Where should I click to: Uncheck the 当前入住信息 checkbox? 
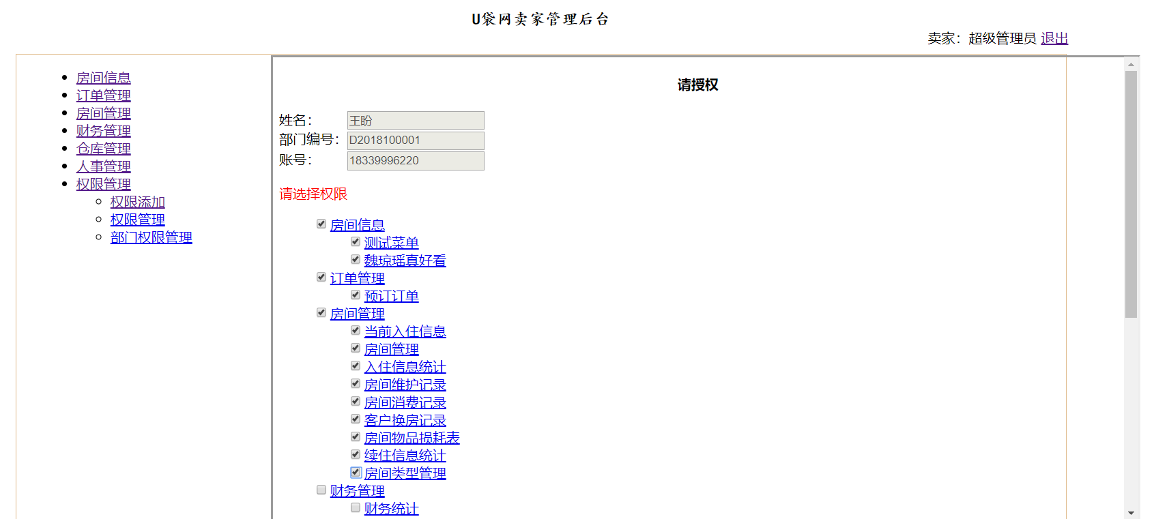click(356, 330)
